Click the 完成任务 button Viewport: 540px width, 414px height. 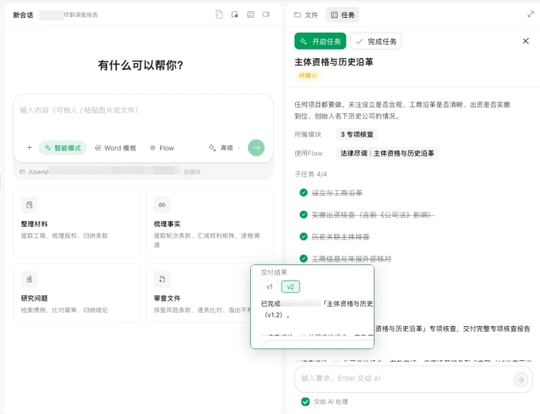[x=376, y=41]
